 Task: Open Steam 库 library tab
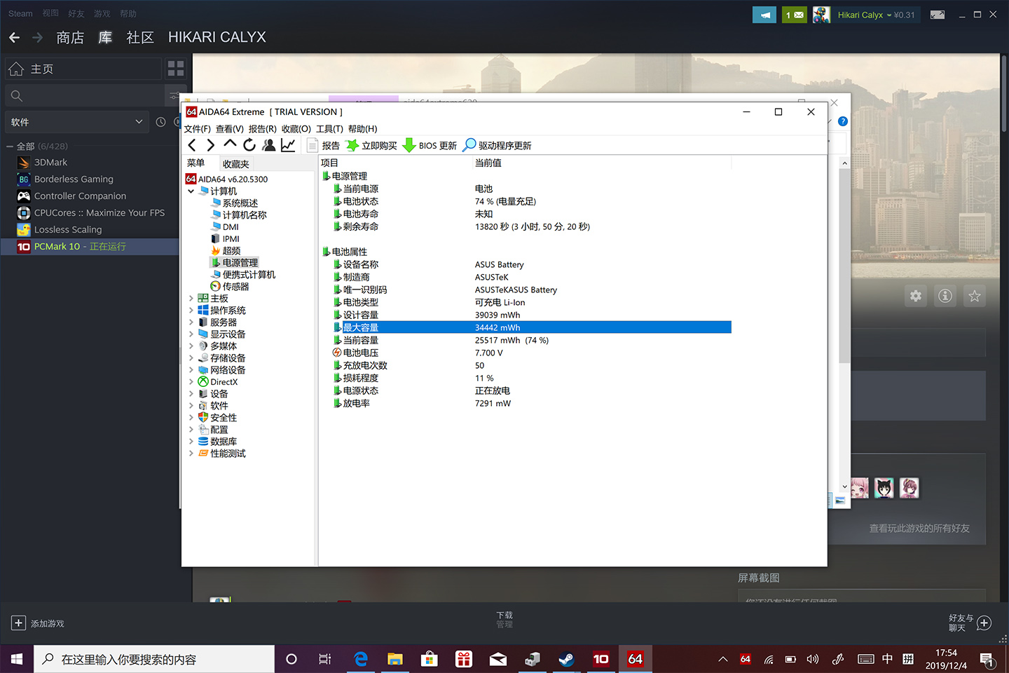click(x=105, y=37)
